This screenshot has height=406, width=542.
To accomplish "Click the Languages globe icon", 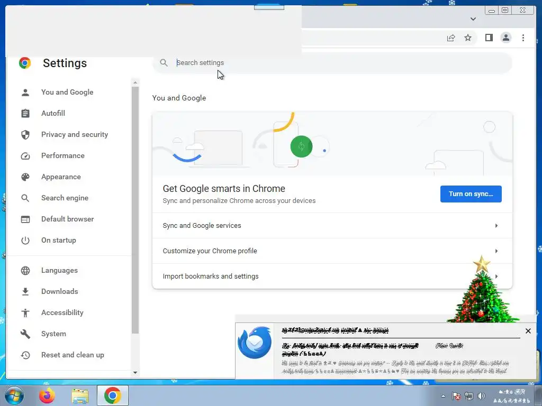I will [25, 271].
